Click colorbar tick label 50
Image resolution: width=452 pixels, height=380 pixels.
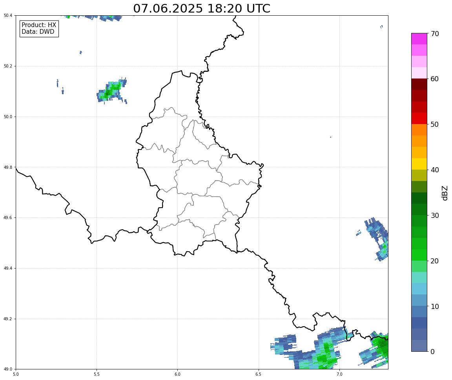point(435,124)
